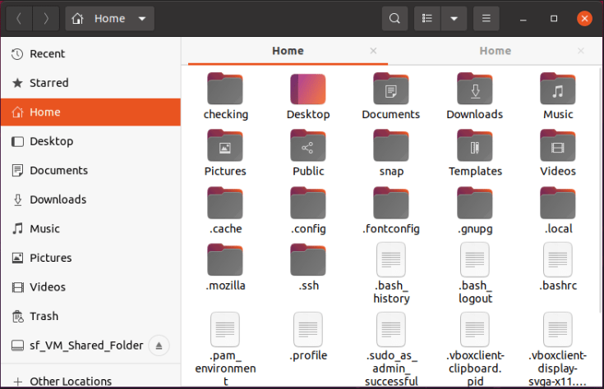Select the .local folder
Screen dimensions: 604x389
click(558, 211)
